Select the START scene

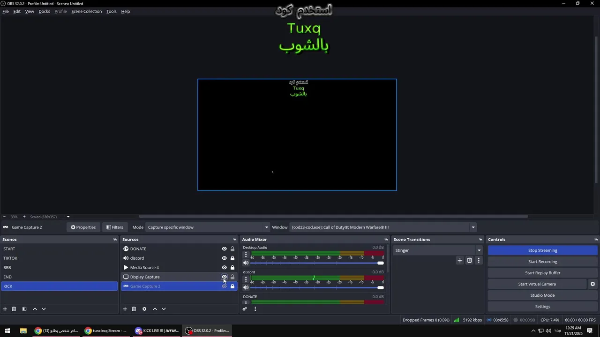(x=59, y=249)
